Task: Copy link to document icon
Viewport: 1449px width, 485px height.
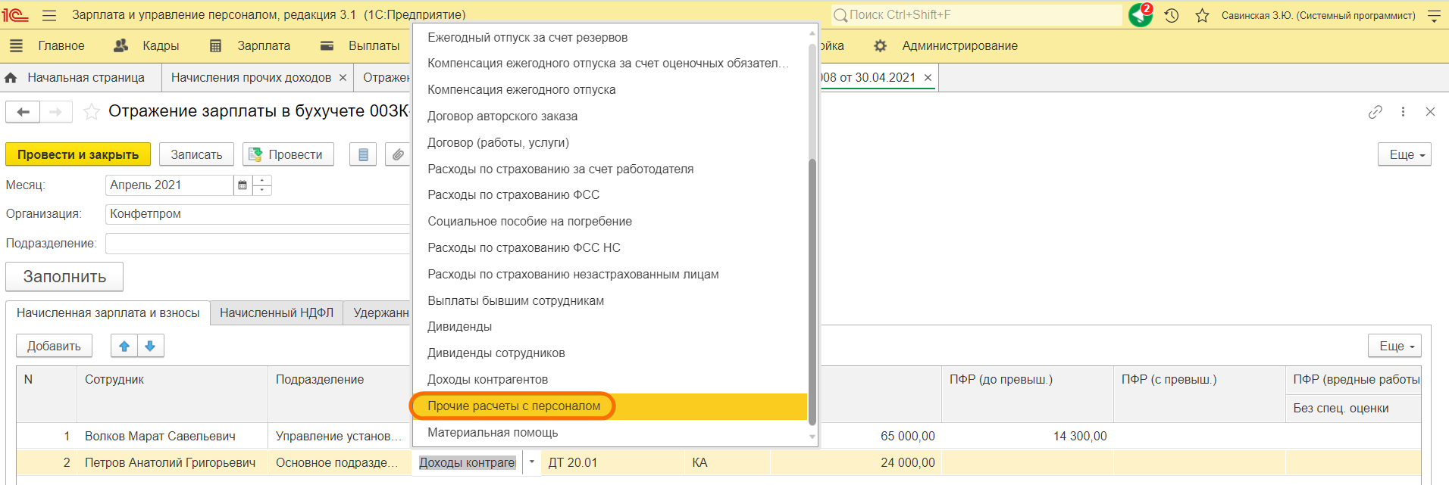Action: (1375, 112)
